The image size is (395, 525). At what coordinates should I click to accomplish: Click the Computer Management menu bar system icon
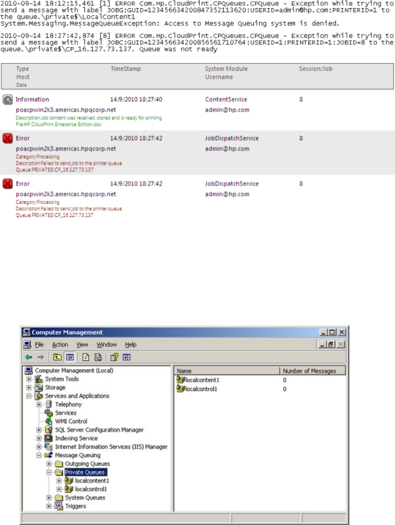(x=28, y=345)
